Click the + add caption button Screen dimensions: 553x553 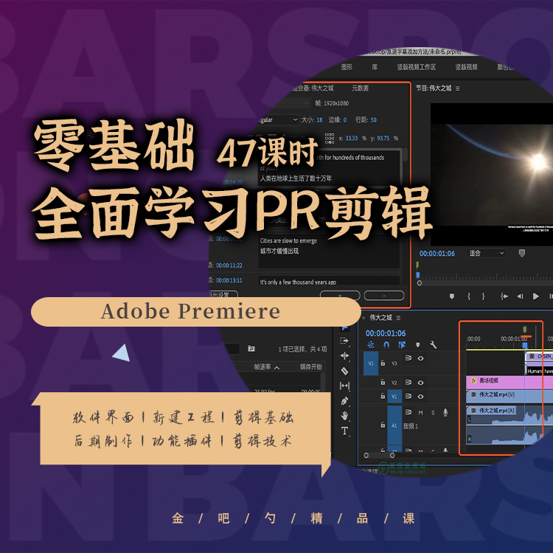pos(340,296)
